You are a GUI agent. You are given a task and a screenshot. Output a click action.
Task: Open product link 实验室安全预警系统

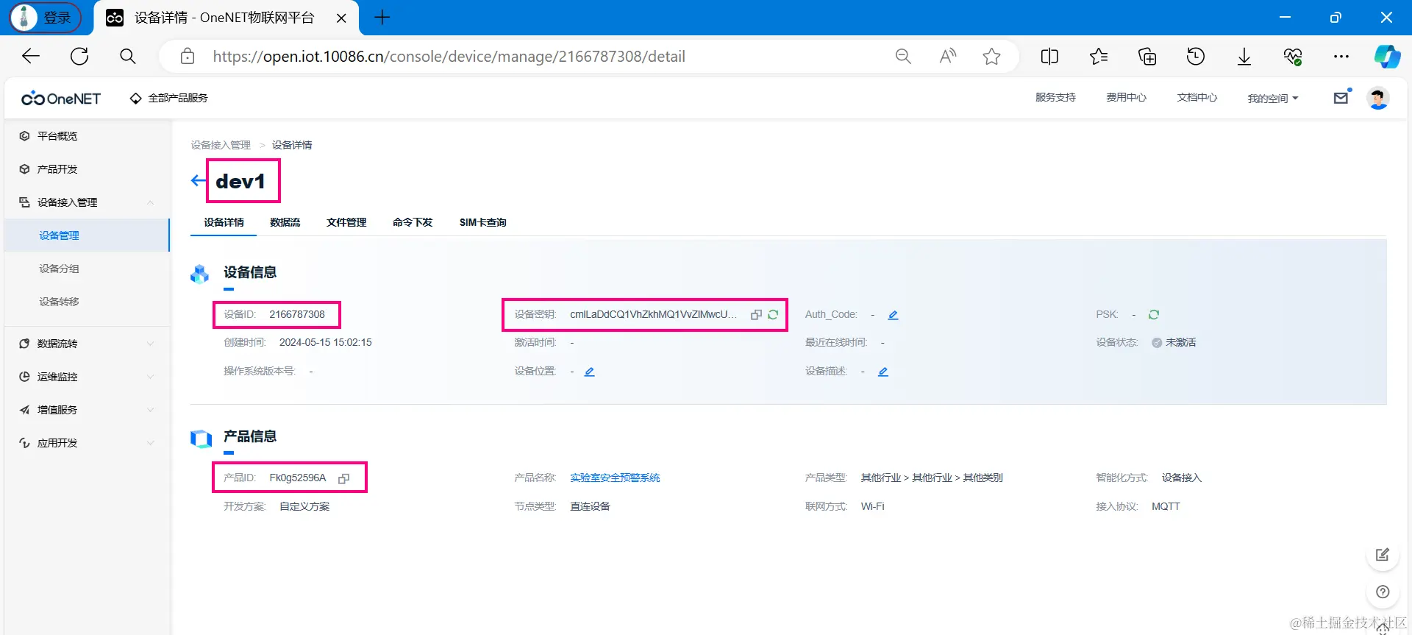tap(615, 478)
